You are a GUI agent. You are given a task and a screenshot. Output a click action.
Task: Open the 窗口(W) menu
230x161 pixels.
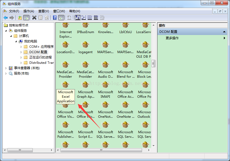pyautogui.click(x=59, y=11)
